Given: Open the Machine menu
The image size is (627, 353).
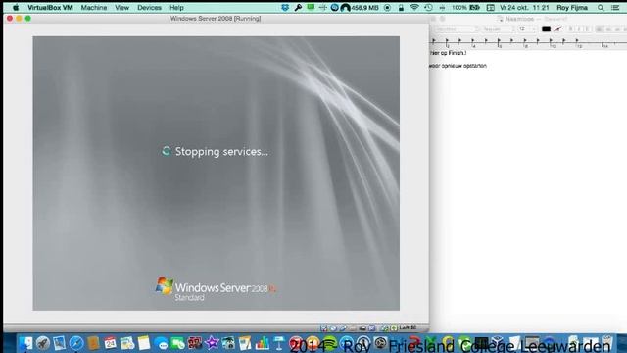Looking at the screenshot, I should tap(94, 8).
